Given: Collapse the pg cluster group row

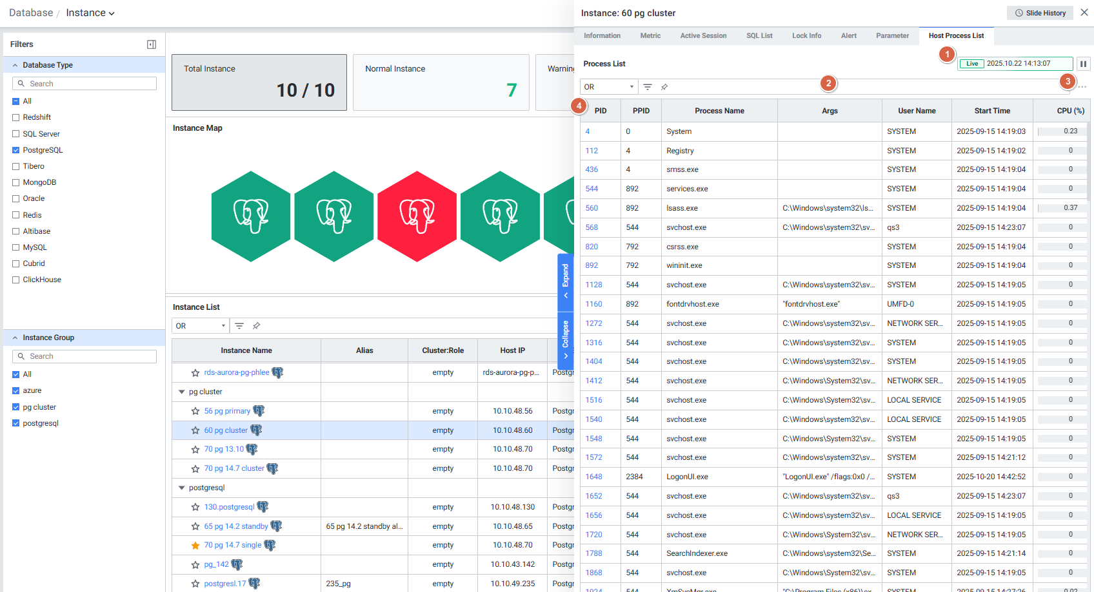Looking at the screenshot, I should pos(182,392).
